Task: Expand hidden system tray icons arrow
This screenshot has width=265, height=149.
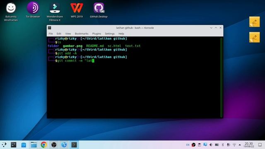Action: click(240, 145)
